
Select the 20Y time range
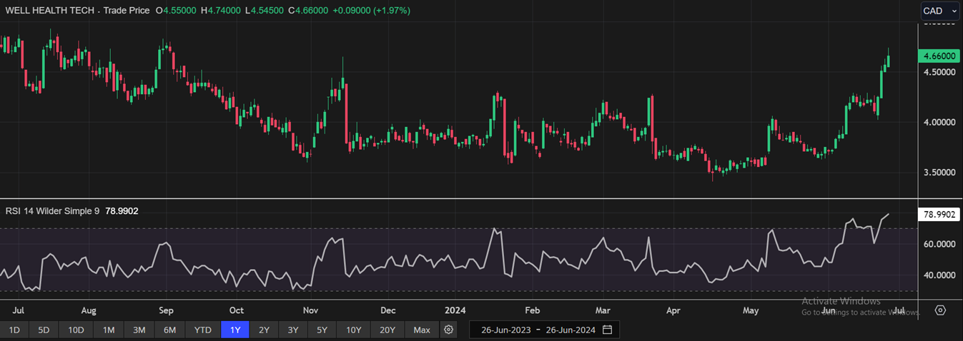tap(387, 330)
